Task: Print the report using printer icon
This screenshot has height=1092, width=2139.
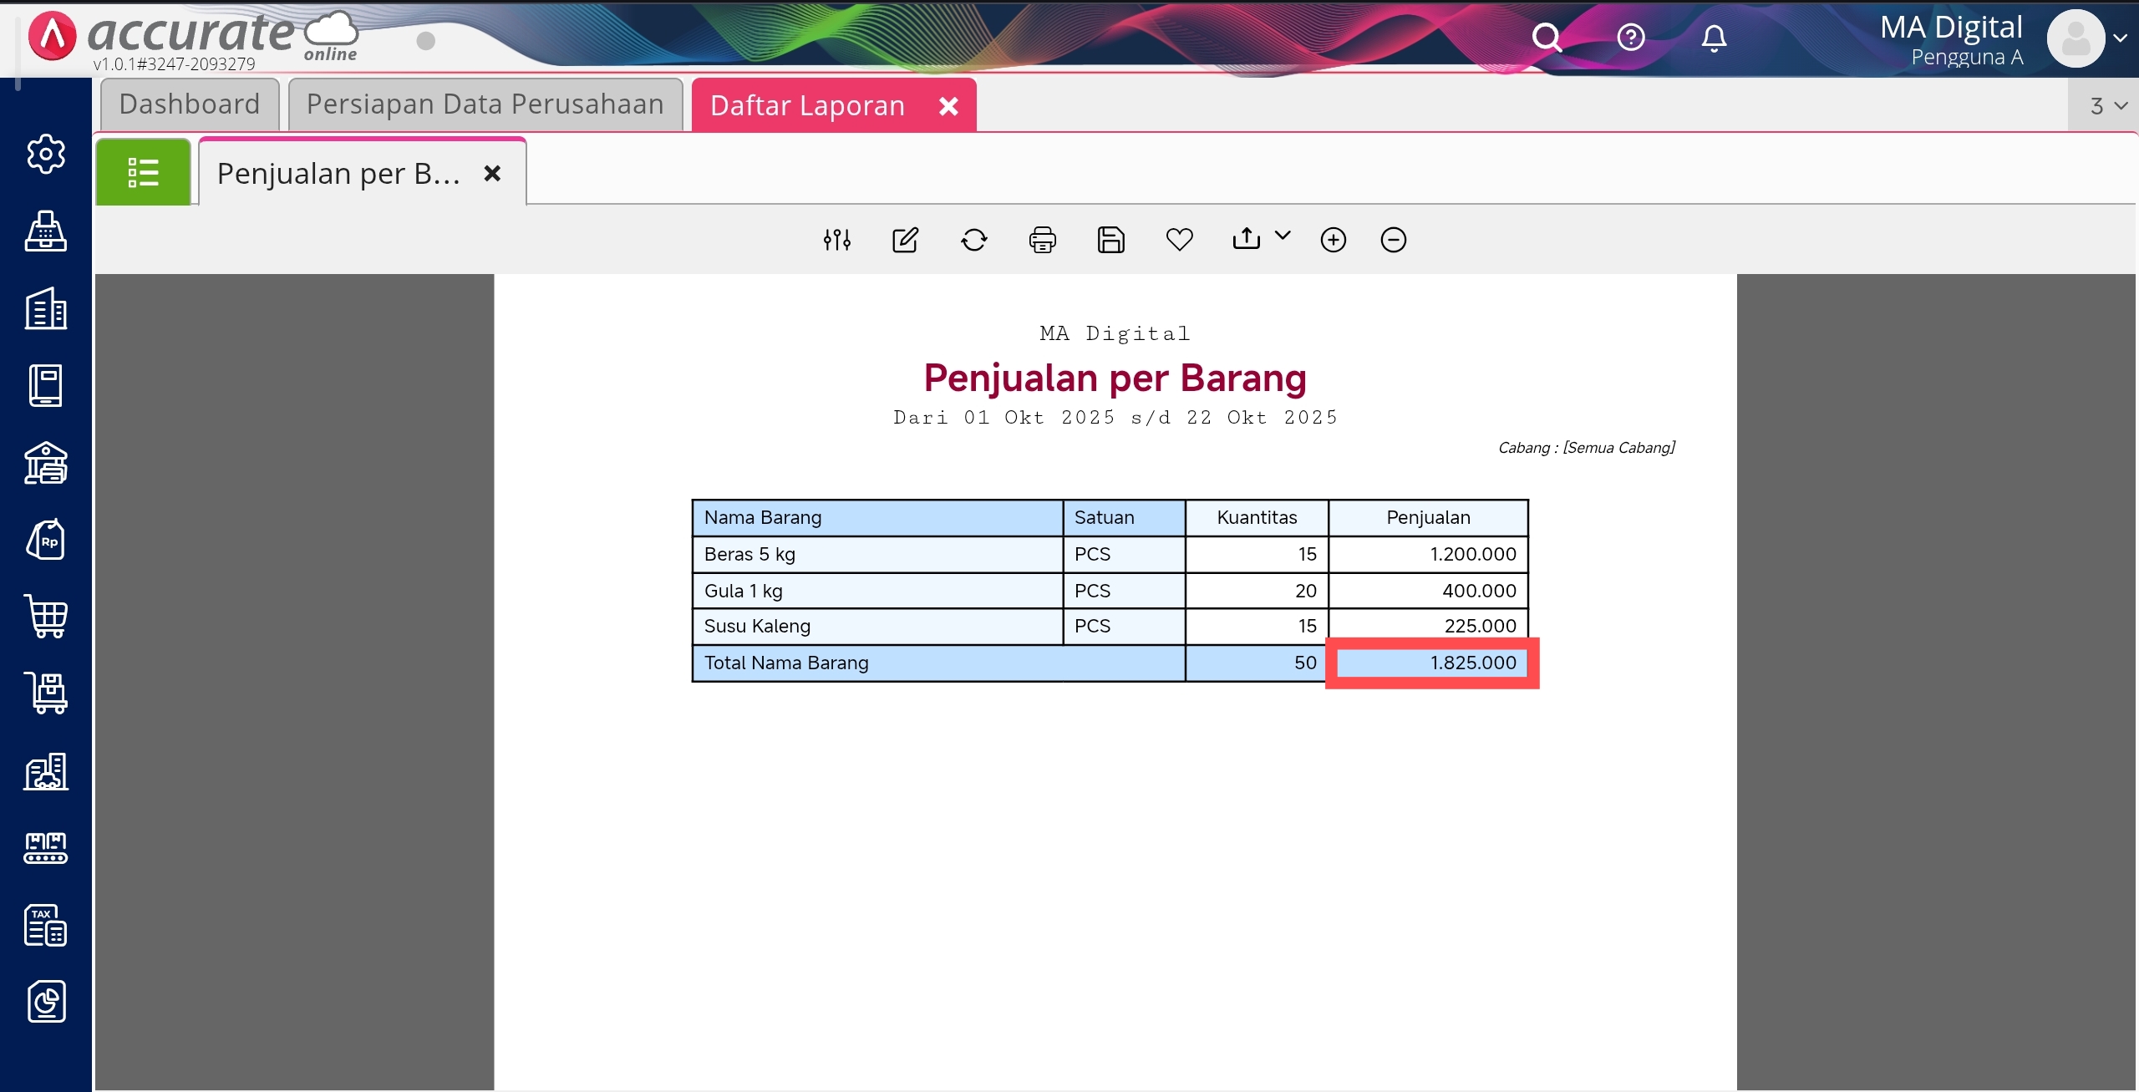Action: tap(1042, 240)
